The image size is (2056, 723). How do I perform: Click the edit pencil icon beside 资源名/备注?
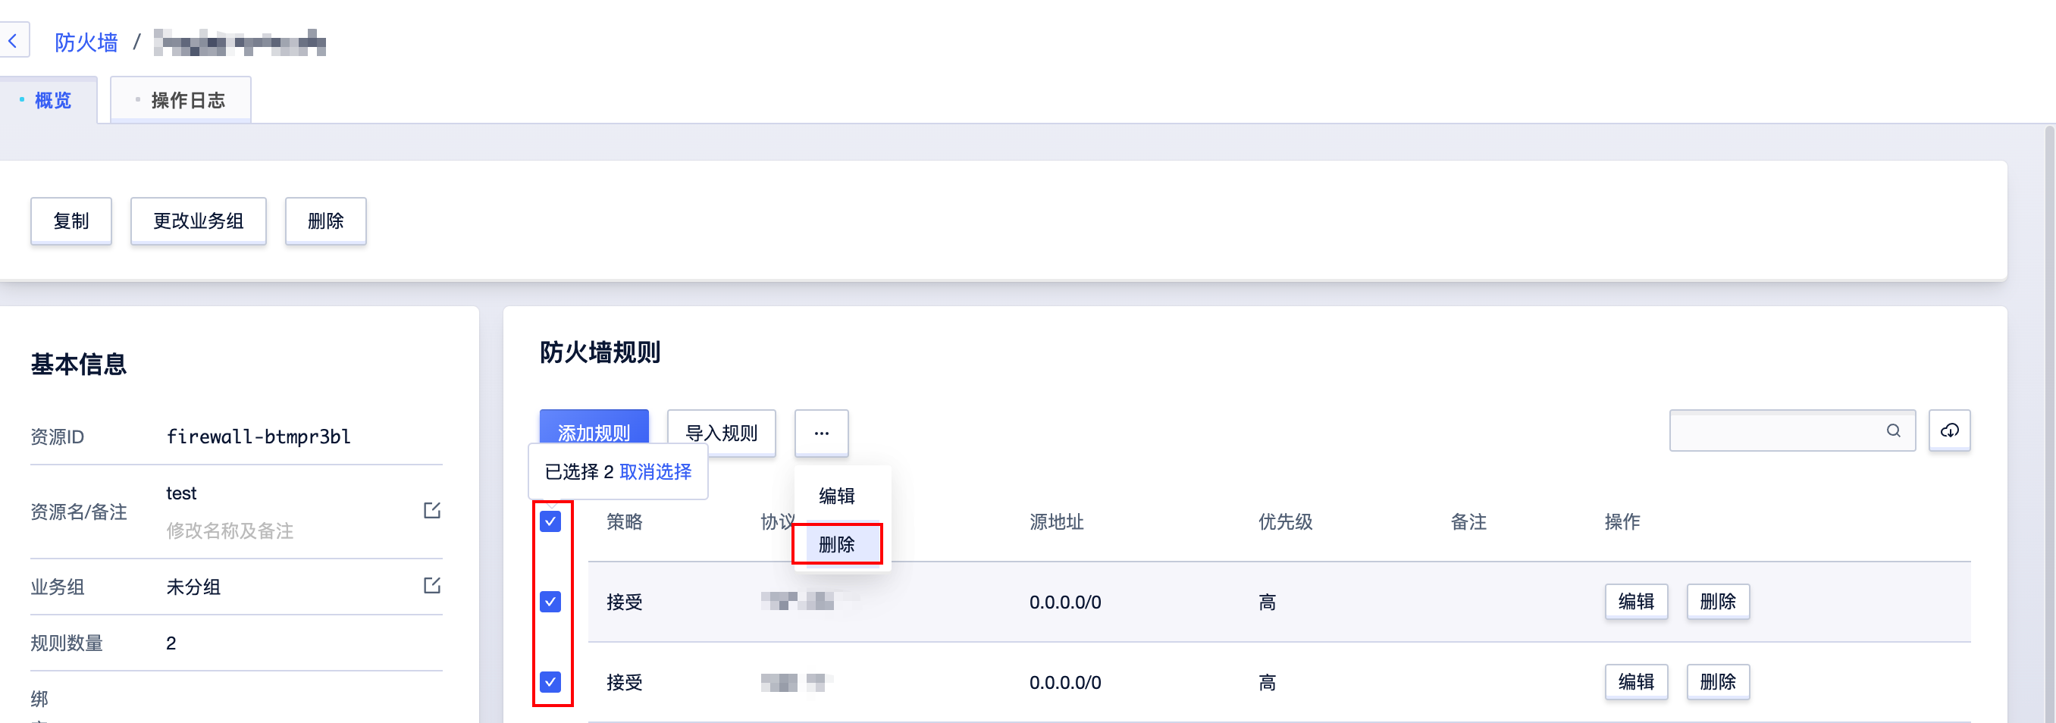tap(432, 511)
